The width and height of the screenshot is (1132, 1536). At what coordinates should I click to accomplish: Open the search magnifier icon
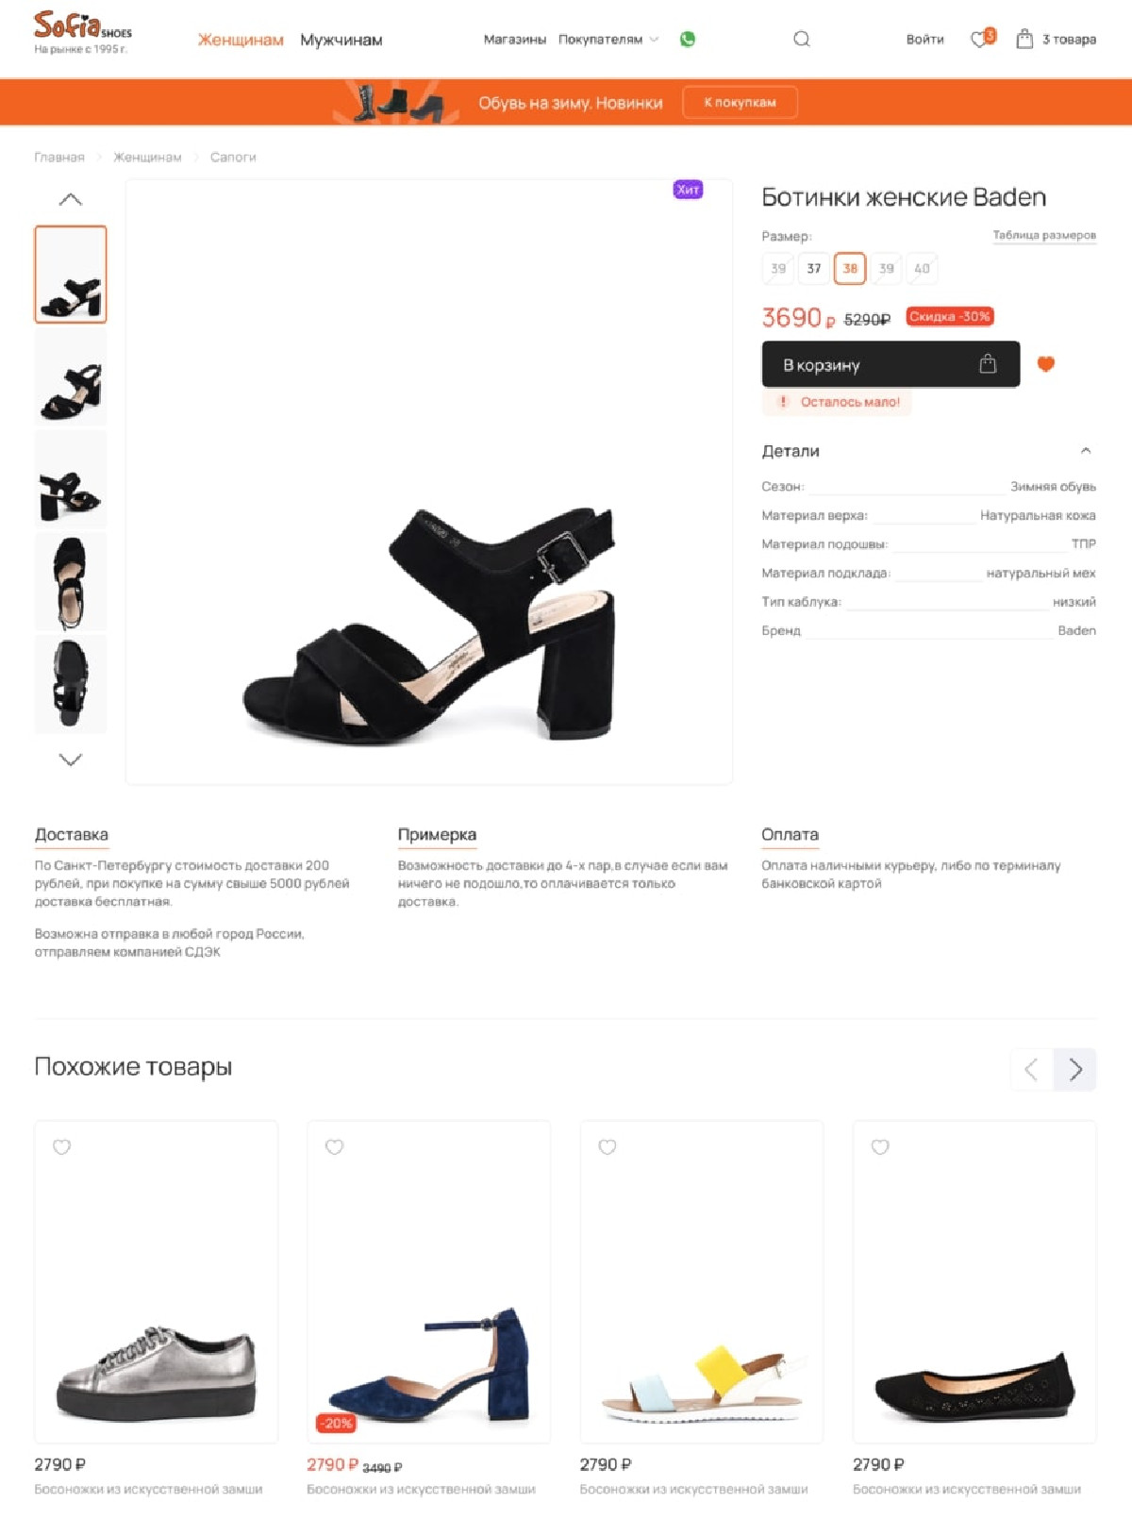pos(801,39)
